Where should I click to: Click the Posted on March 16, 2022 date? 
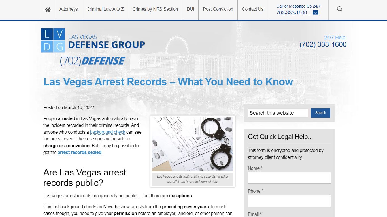tap(69, 107)
